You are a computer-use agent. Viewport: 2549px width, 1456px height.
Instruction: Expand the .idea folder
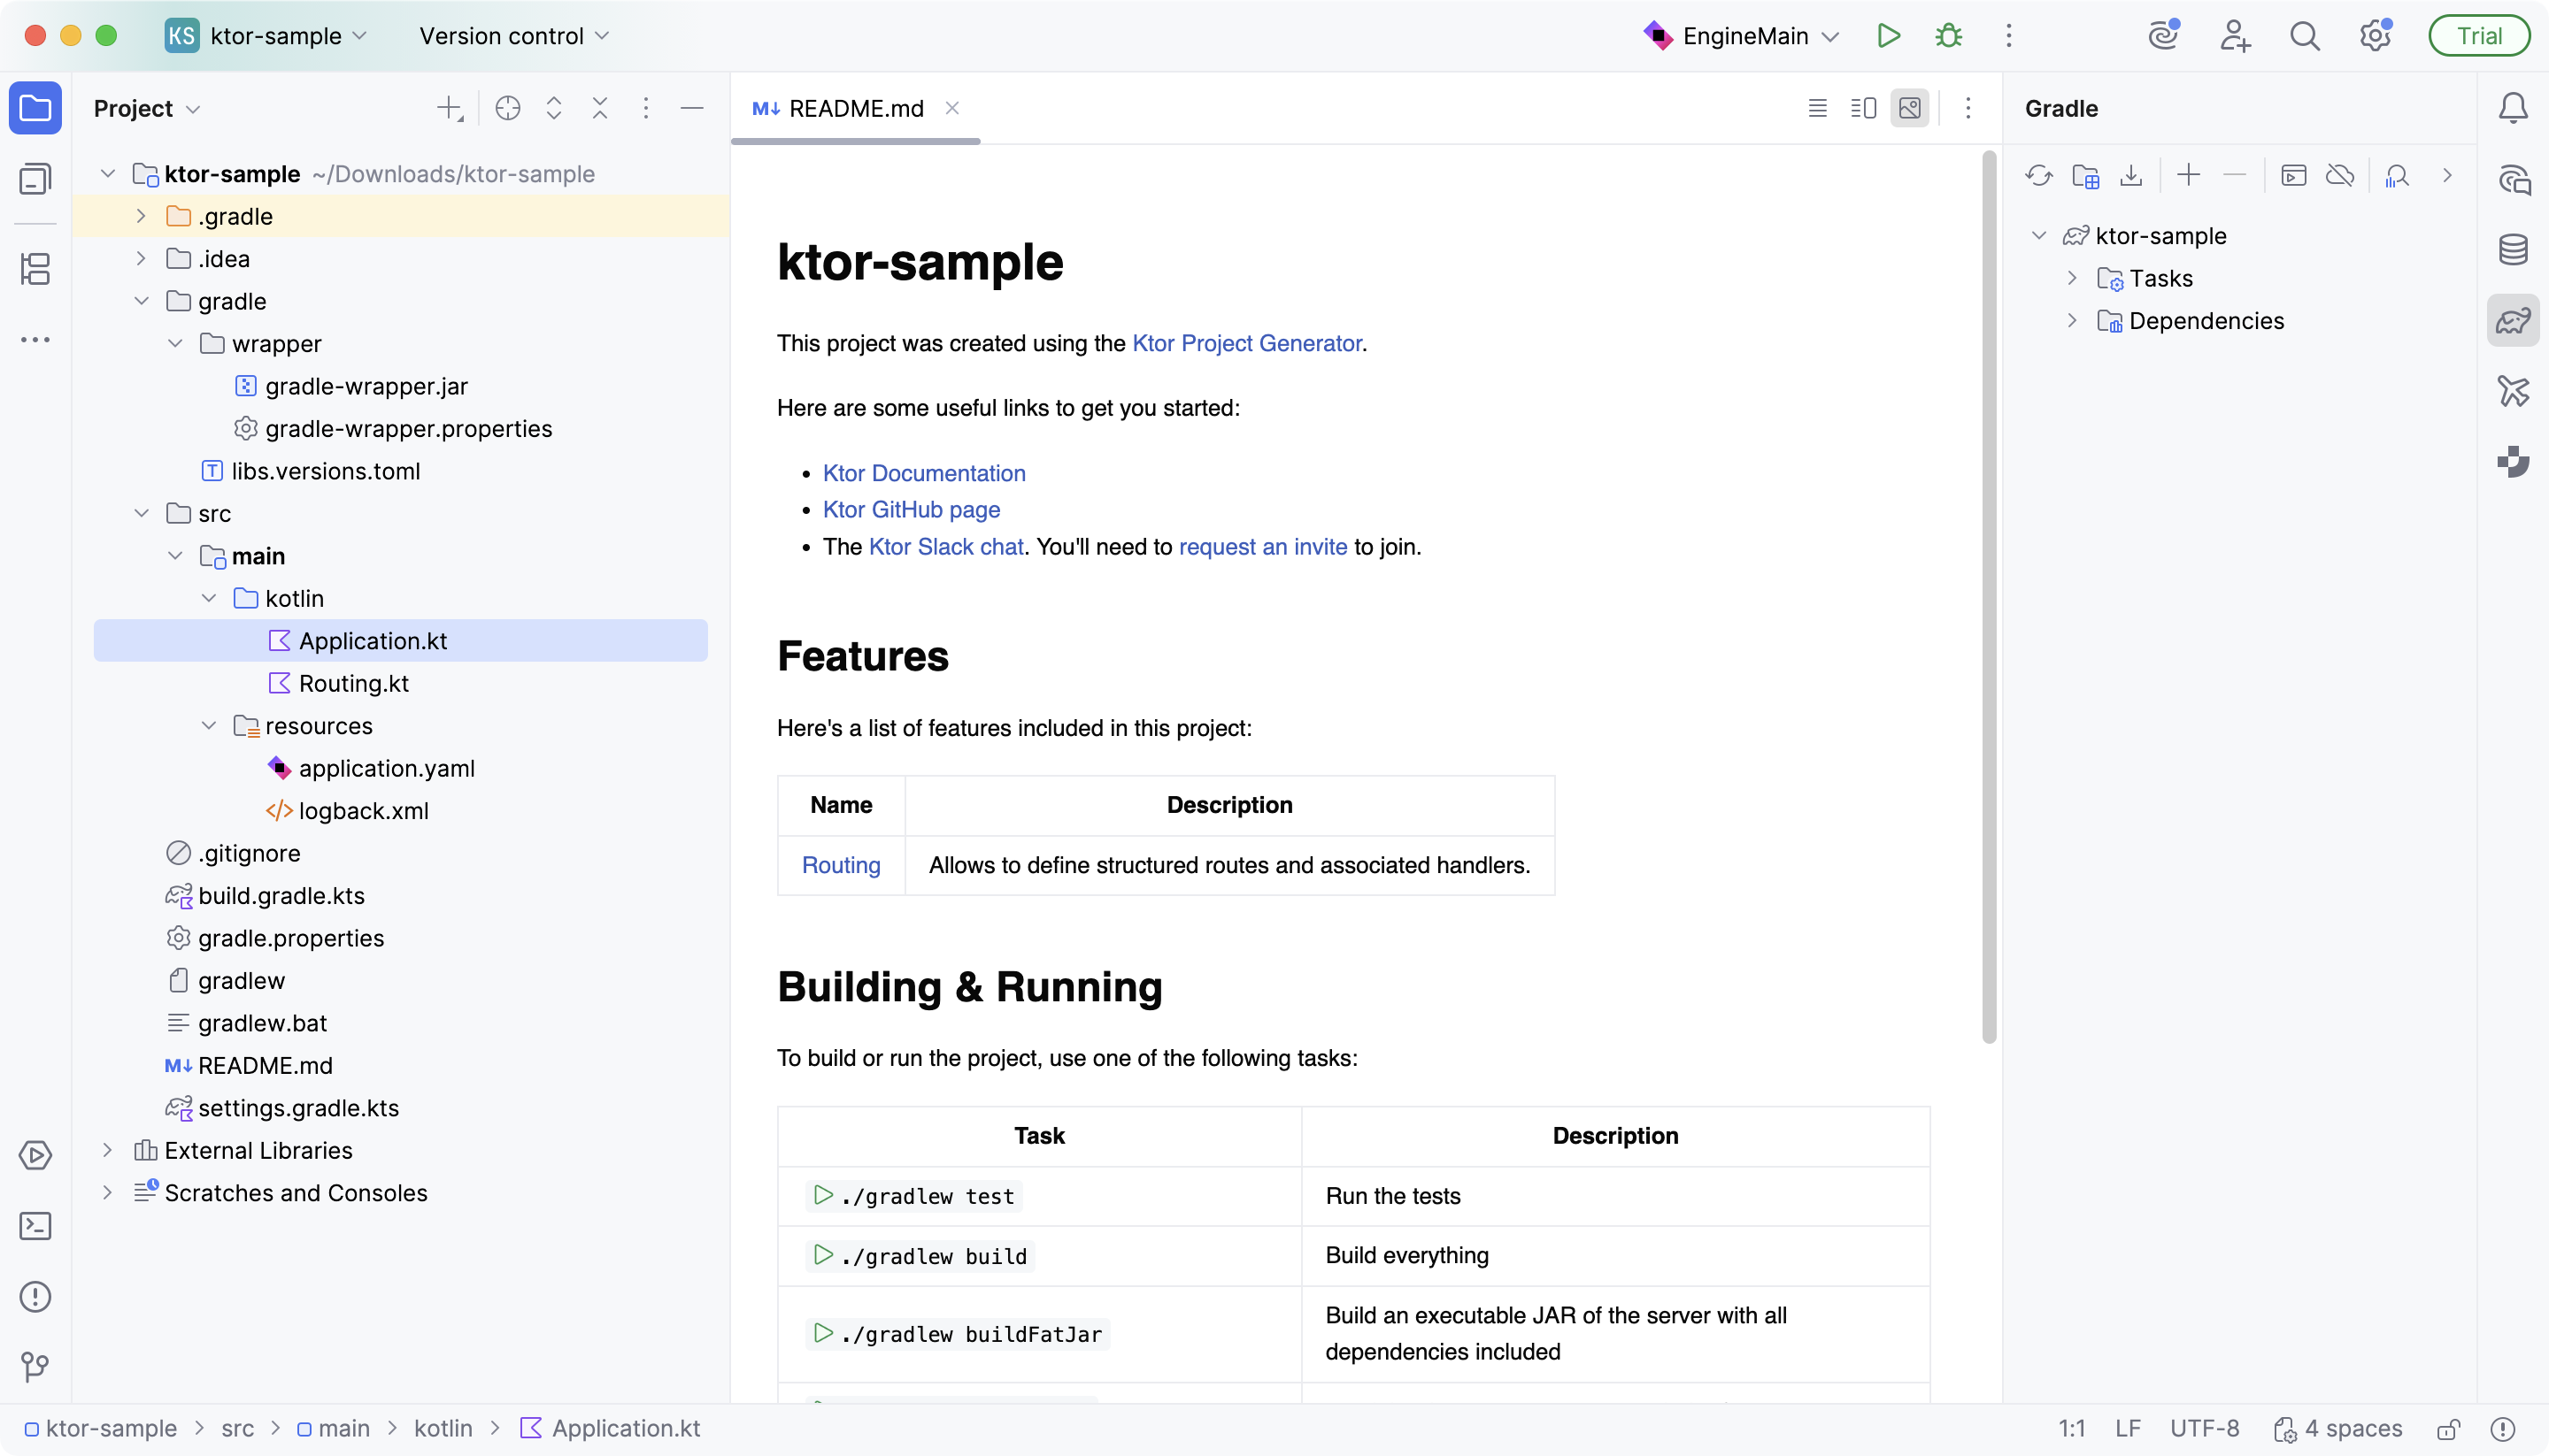pos(141,259)
